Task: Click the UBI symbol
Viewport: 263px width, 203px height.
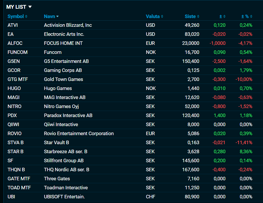Action: 11,197
